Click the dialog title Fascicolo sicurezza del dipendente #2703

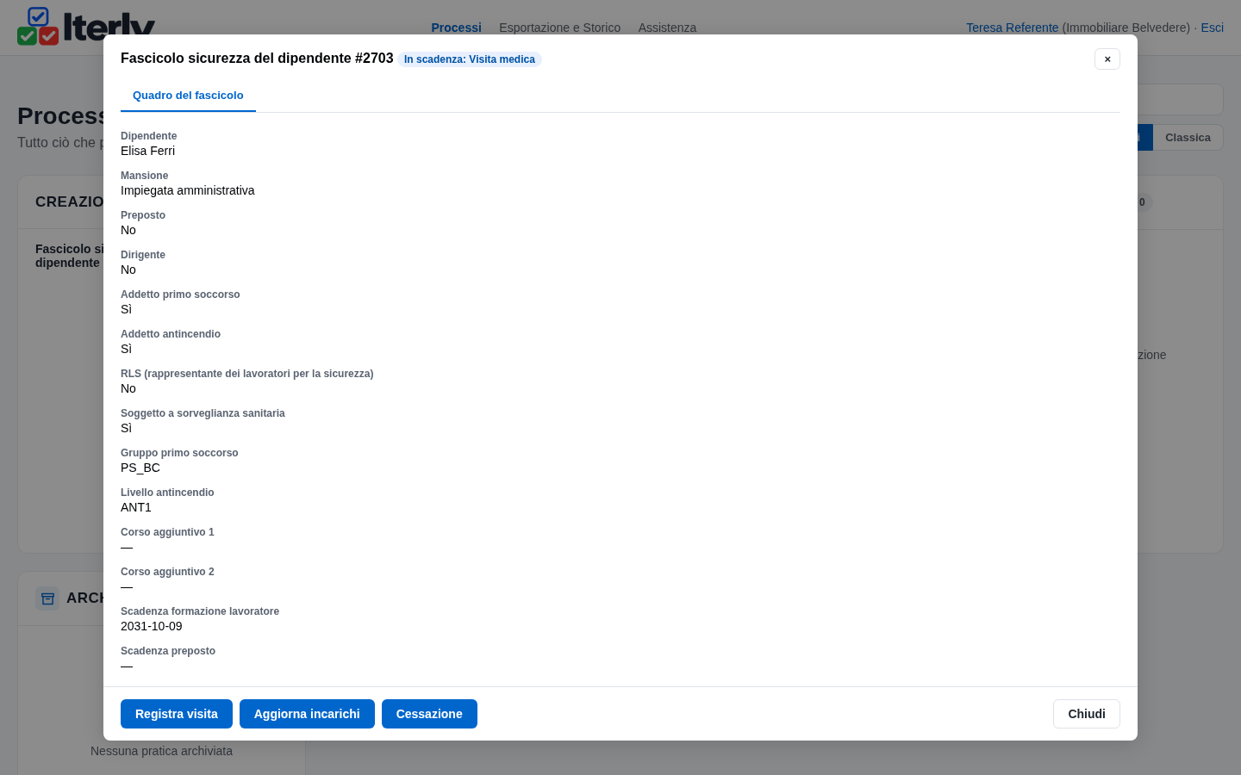point(257,59)
